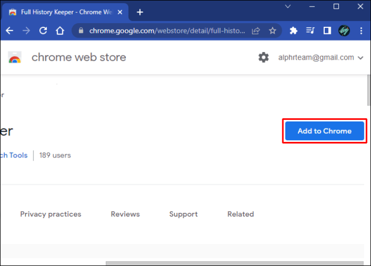Expand the alphrteam@gmail.com account dropdown
This screenshot has width=371, height=266.
tap(320, 57)
